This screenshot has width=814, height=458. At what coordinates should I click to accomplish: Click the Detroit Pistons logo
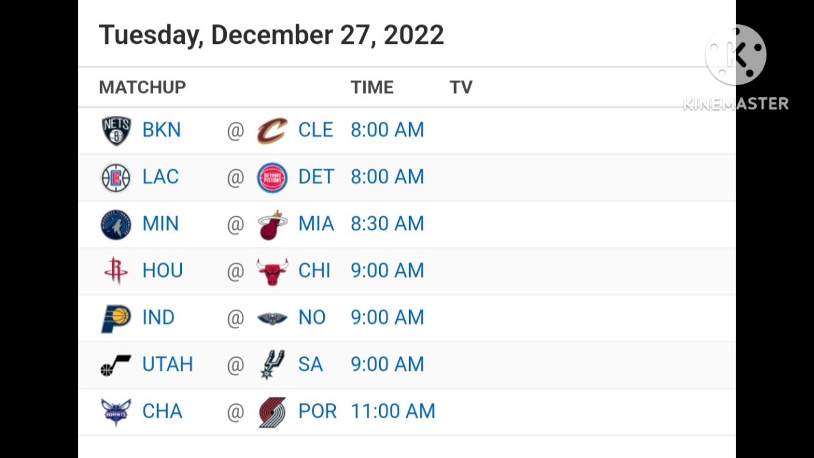(x=272, y=177)
